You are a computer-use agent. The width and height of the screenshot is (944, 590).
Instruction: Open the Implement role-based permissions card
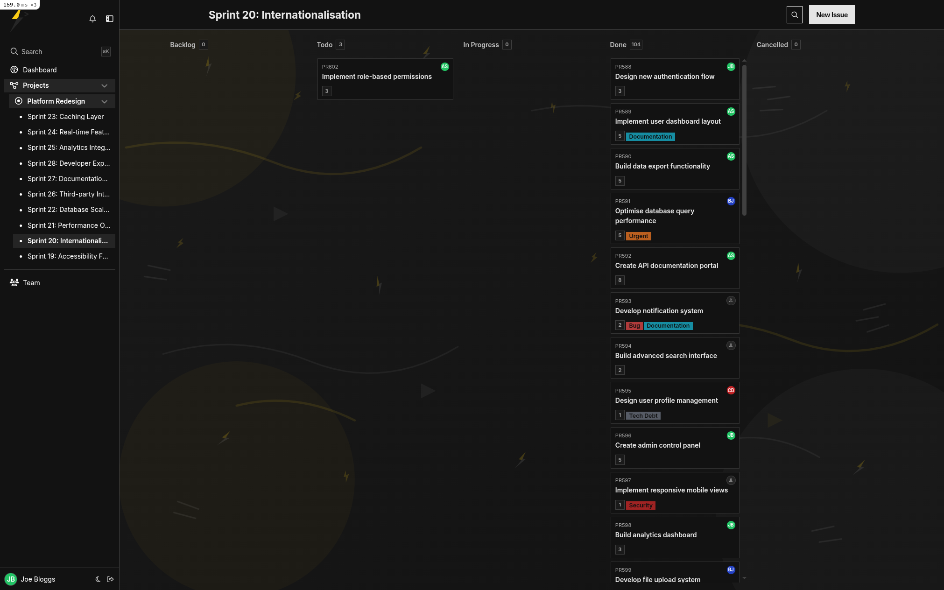click(x=376, y=77)
